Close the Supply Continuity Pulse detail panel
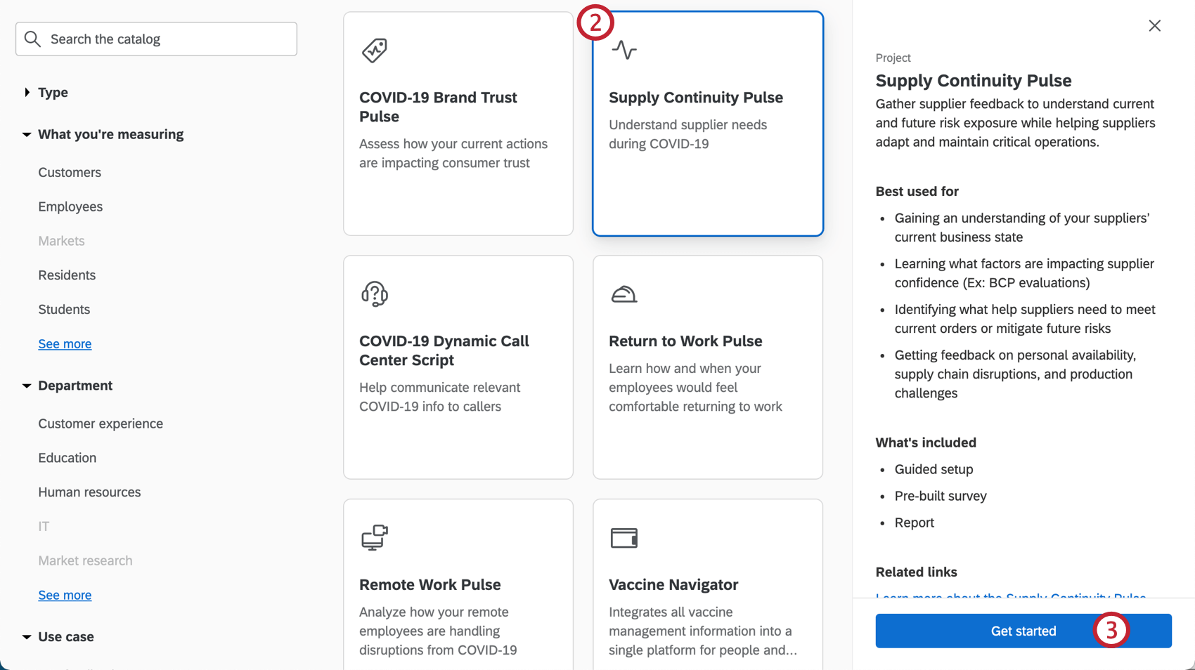 pyautogui.click(x=1154, y=25)
